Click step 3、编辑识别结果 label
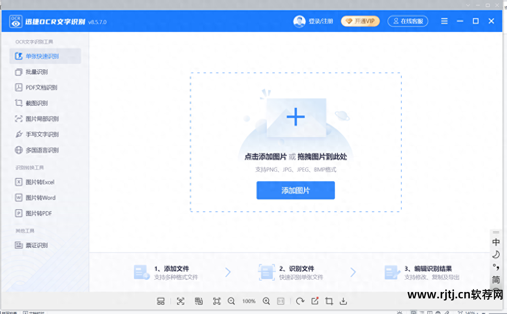Viewport: 507px width, 314px height. click(x=428, y=268)
